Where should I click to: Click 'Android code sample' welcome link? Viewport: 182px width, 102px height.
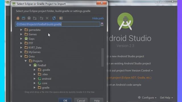coord(125,85)
